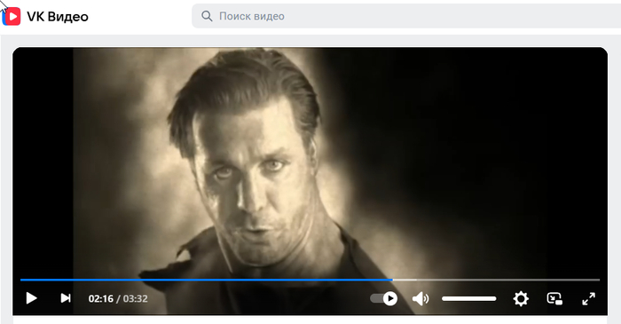Focus the "Поиск видео" search field
Viewport: 621px width, 324px height.
click(x=406, y=16)
